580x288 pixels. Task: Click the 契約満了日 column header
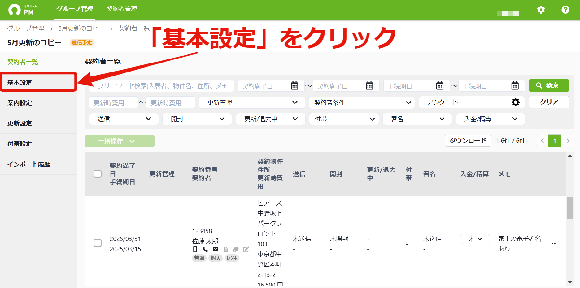point(123,170)
